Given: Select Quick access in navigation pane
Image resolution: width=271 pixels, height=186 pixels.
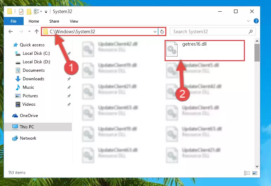Looking at the screenshot, I should (32, 45).
